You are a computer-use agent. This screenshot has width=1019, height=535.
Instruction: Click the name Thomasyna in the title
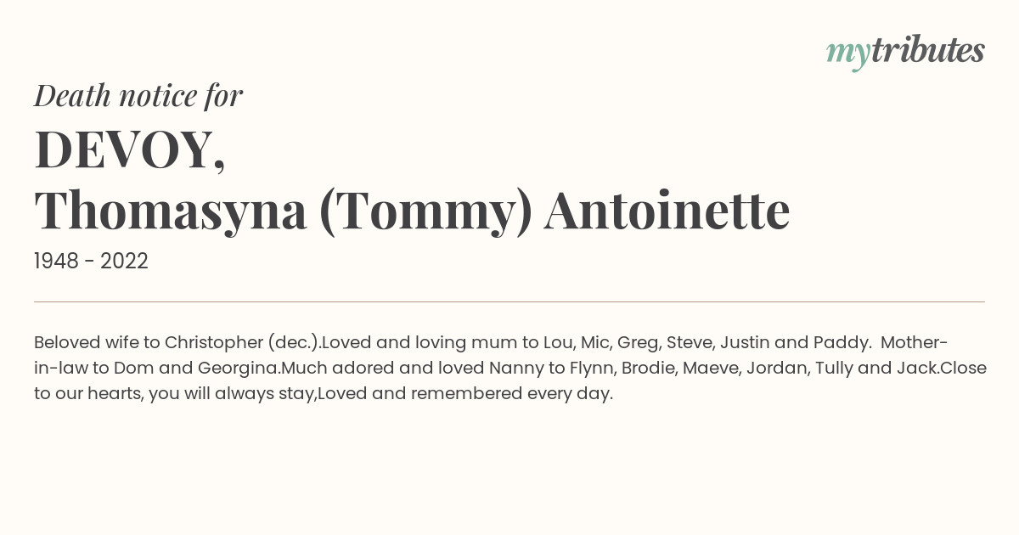coord(171,211)
